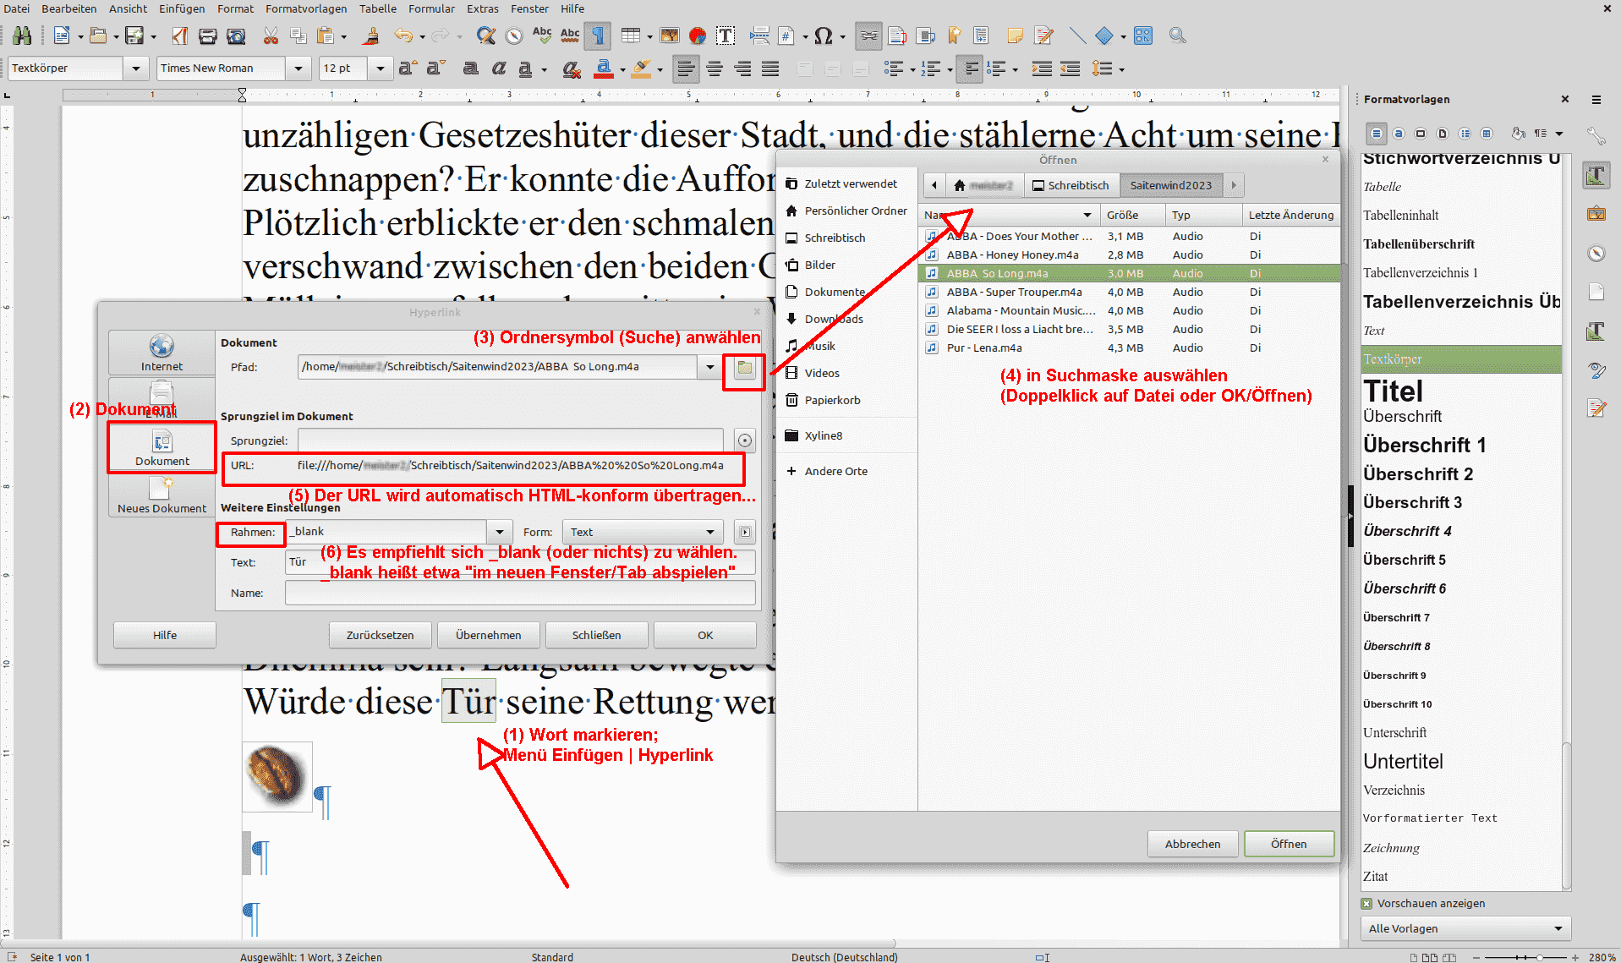The height and width of the screenshot is (963, 1621).
Task: Open the Formatvorlagen menu in the menu bar
Action: click(x=306, y=8)
